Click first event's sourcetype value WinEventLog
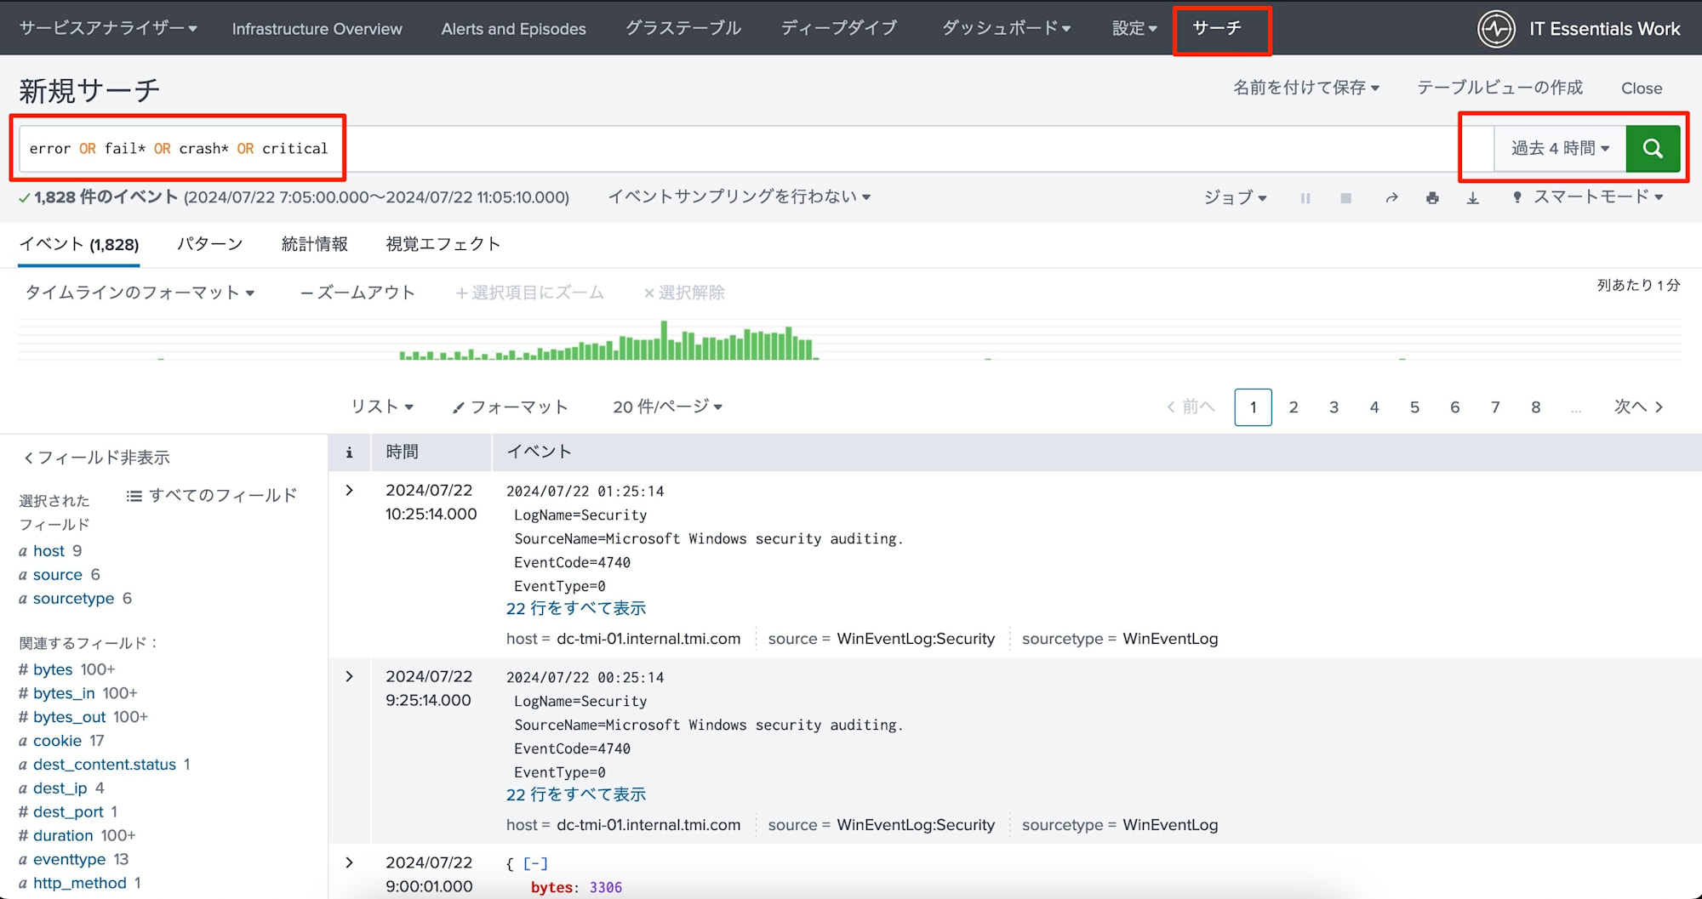The height and width of the screenshot is (899, 1702). click(1170, 639)
